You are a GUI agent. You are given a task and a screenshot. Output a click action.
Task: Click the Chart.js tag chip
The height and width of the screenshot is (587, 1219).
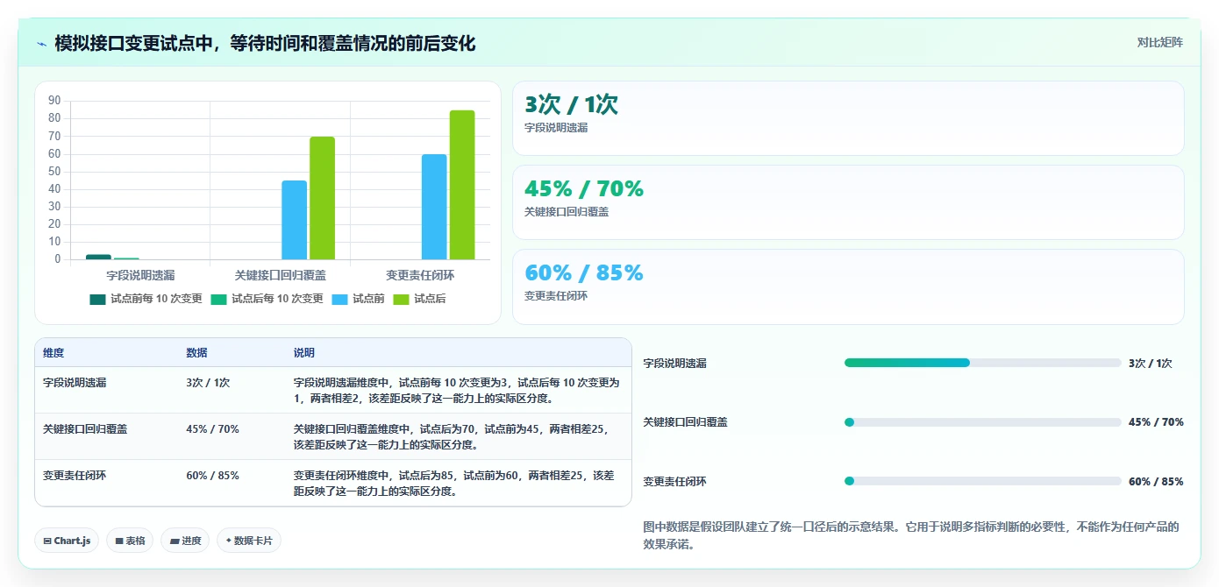click(x=68, y=541)
